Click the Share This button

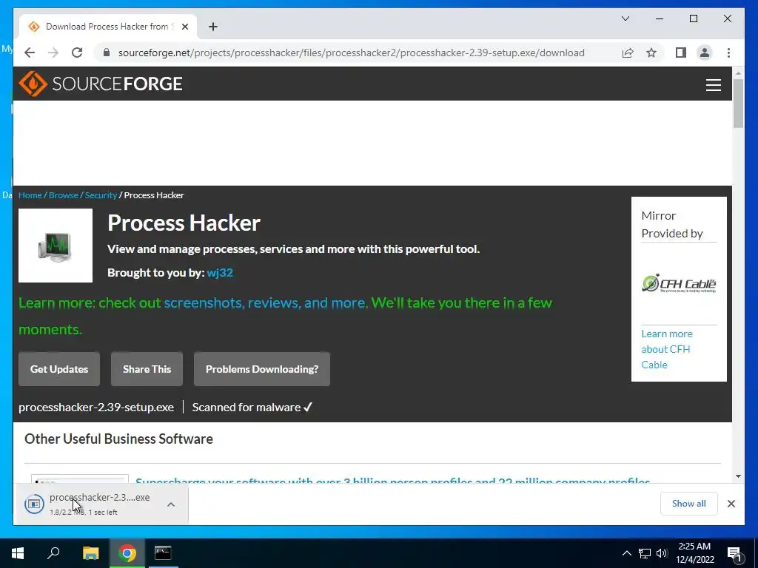(x=147, y=369)
